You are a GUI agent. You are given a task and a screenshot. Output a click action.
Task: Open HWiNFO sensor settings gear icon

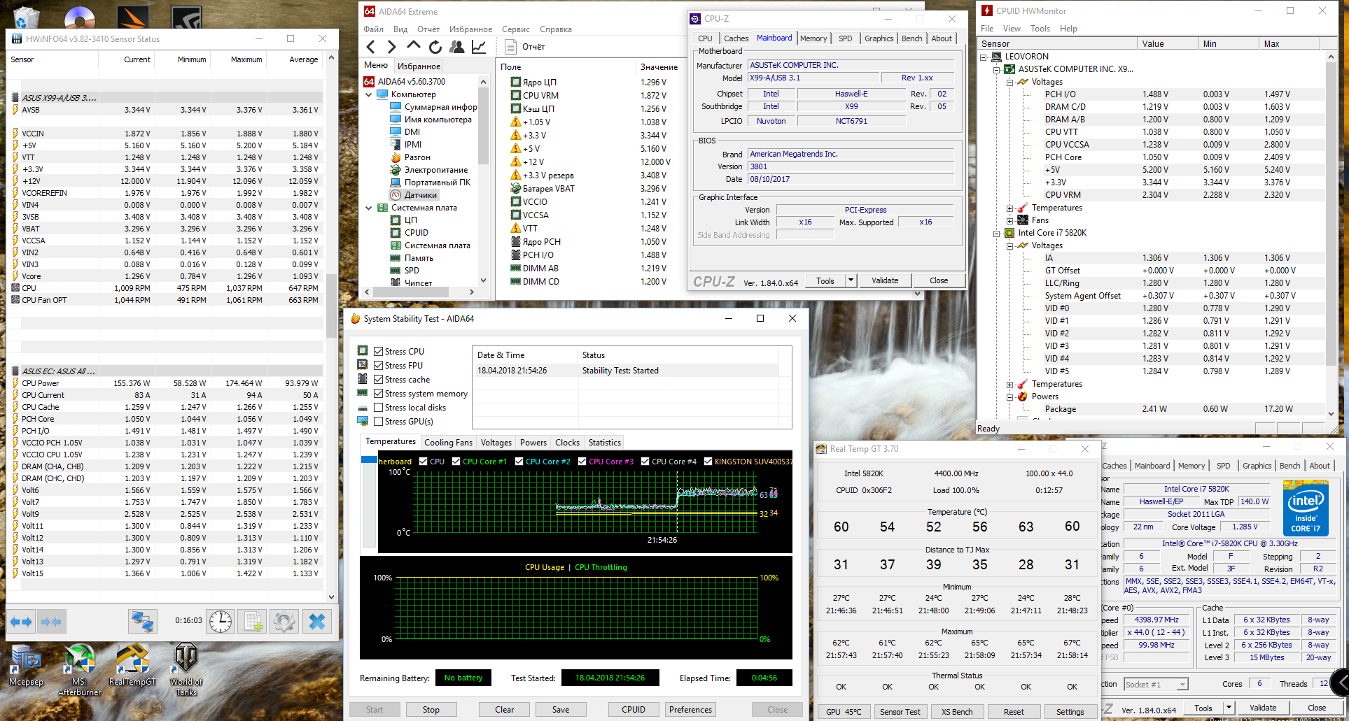pos(284,621)
